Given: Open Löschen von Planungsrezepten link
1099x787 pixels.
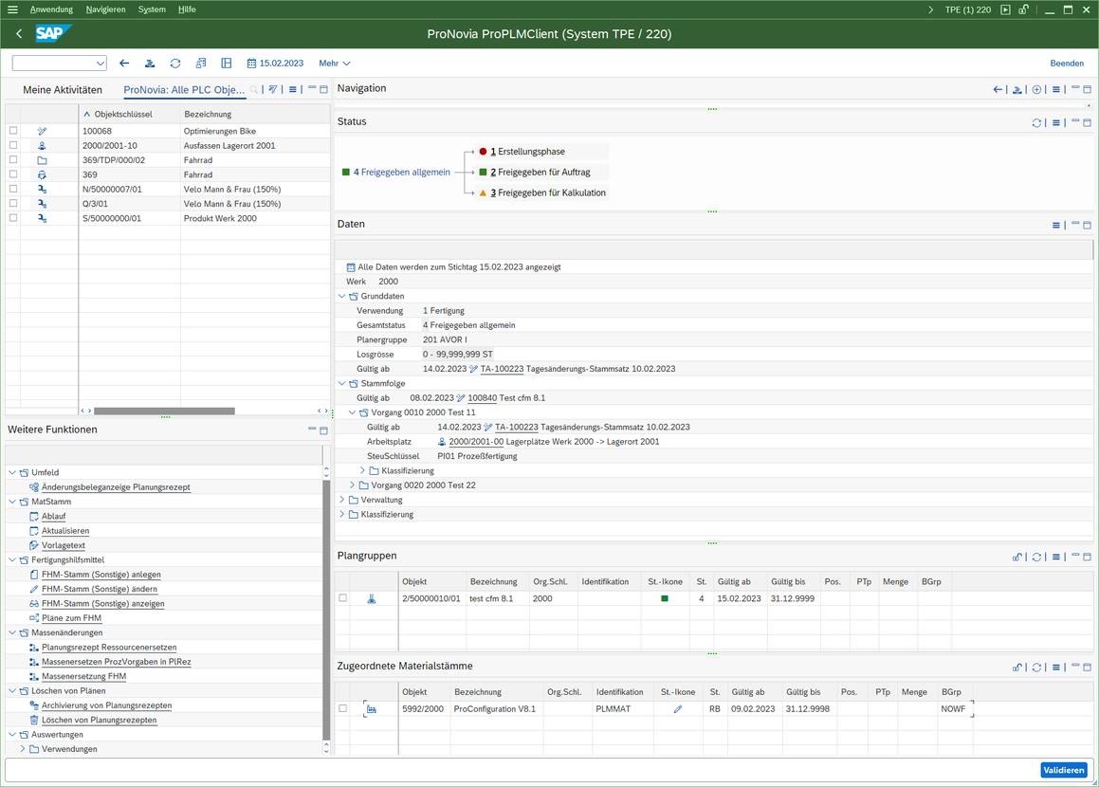Looking at the screenshot, I should pyautogui.click(x=99, y=721).
